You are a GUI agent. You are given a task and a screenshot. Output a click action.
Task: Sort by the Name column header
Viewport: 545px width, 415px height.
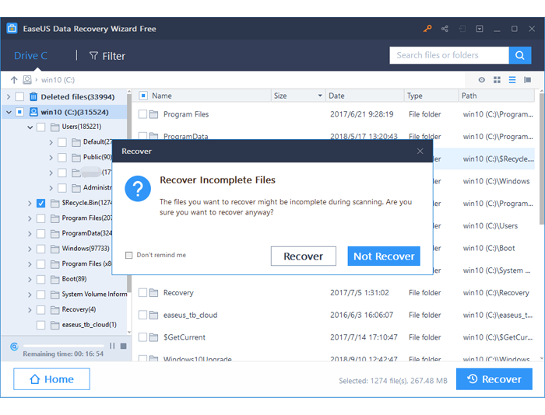(162, 96)
